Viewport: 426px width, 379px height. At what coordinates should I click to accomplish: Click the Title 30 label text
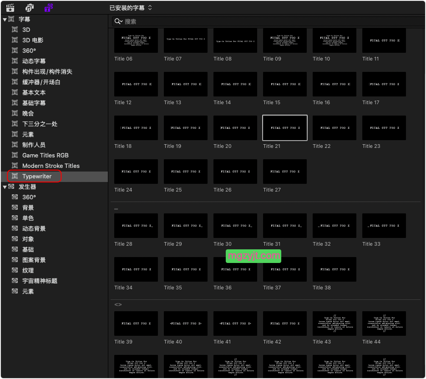222,244
